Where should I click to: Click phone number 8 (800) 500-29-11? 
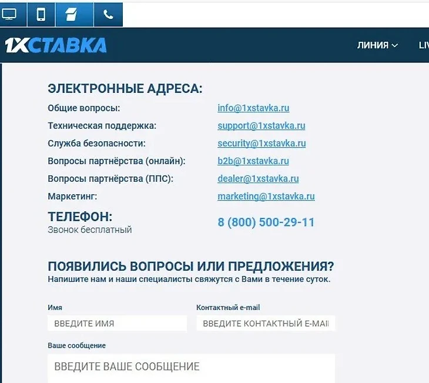click(266, 222)
